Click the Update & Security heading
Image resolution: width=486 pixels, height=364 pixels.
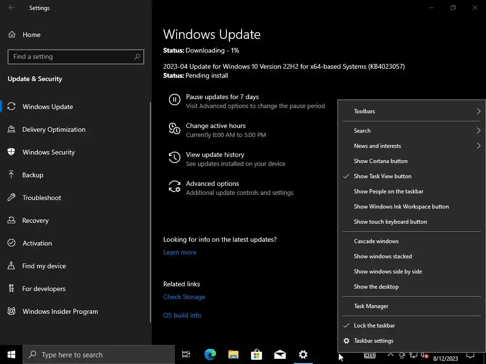pos(35,79)
